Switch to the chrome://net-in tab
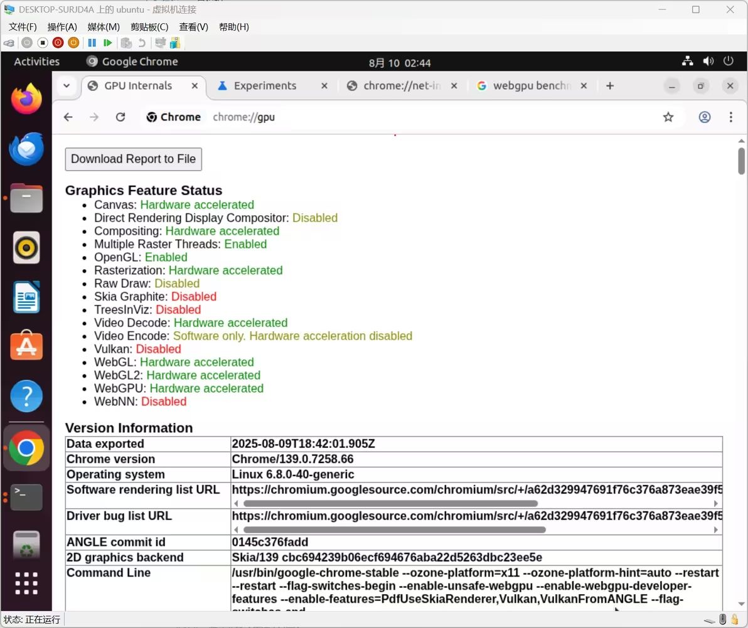Screen dimensions: 748x628 402,86
